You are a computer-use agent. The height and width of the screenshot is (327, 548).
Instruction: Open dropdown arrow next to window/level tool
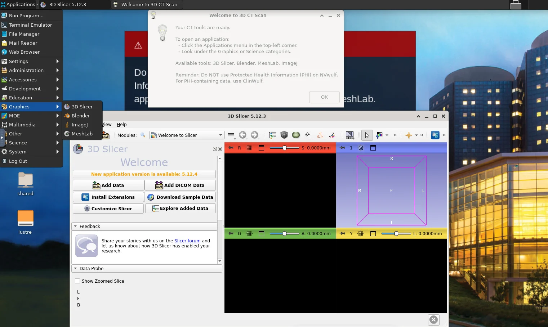pos(387,135)
